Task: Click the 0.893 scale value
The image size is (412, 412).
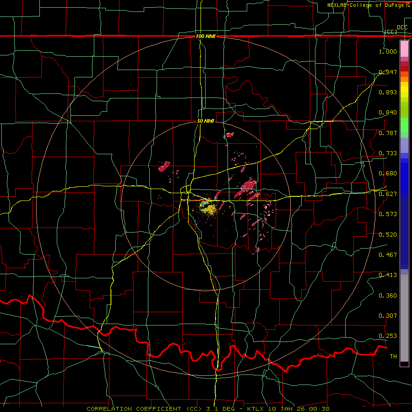Action: (x=388, y=92)
